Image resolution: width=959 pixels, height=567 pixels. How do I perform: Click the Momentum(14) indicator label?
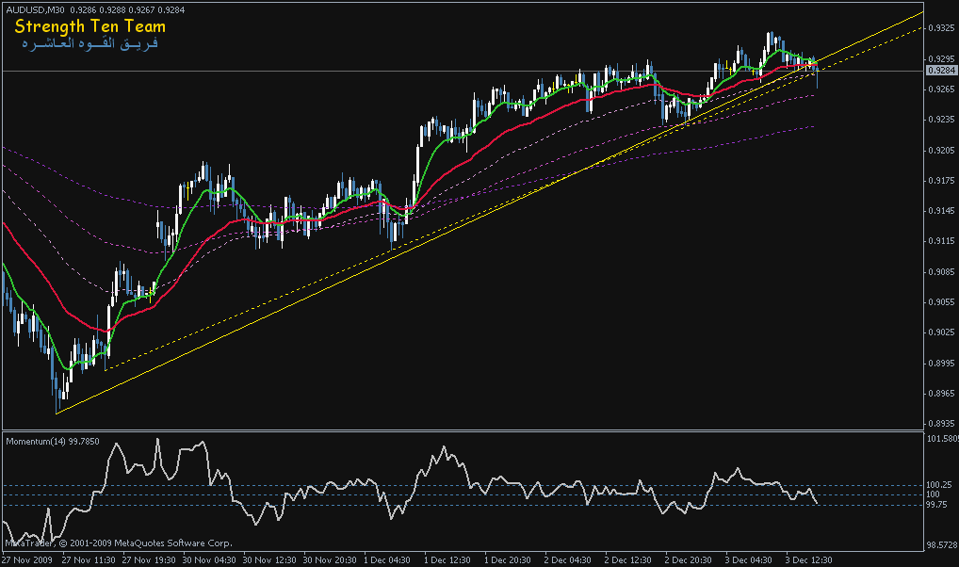pos(53,441)
